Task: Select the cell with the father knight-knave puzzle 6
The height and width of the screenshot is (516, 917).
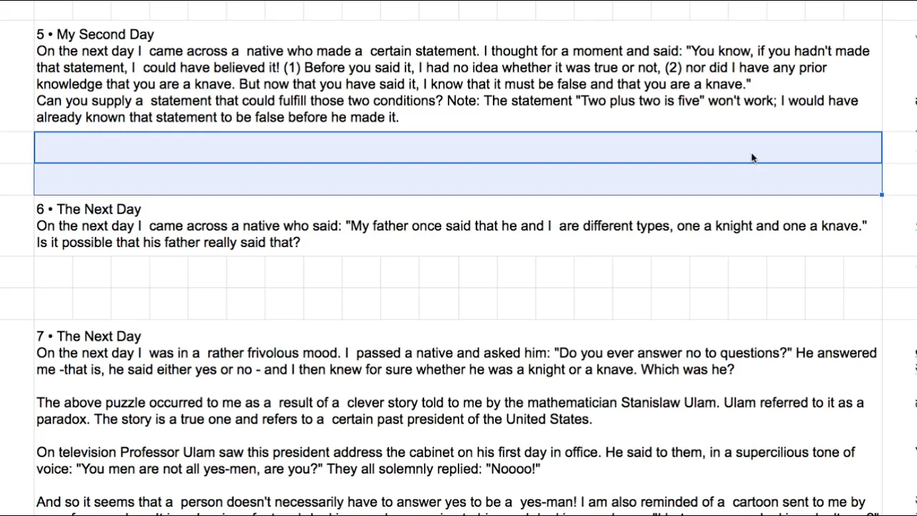Action: [458, 226]
